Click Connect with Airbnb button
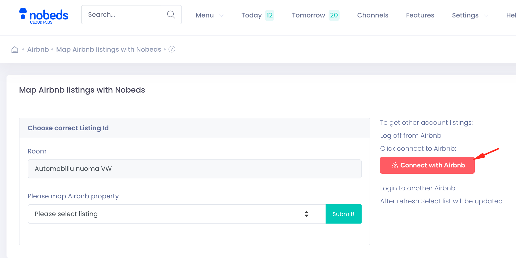516x258 pixels. pos(427,165)
